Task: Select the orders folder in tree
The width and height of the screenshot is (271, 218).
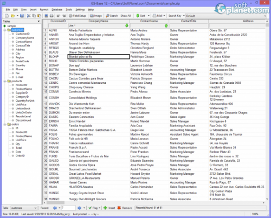Action: (15, 124)
